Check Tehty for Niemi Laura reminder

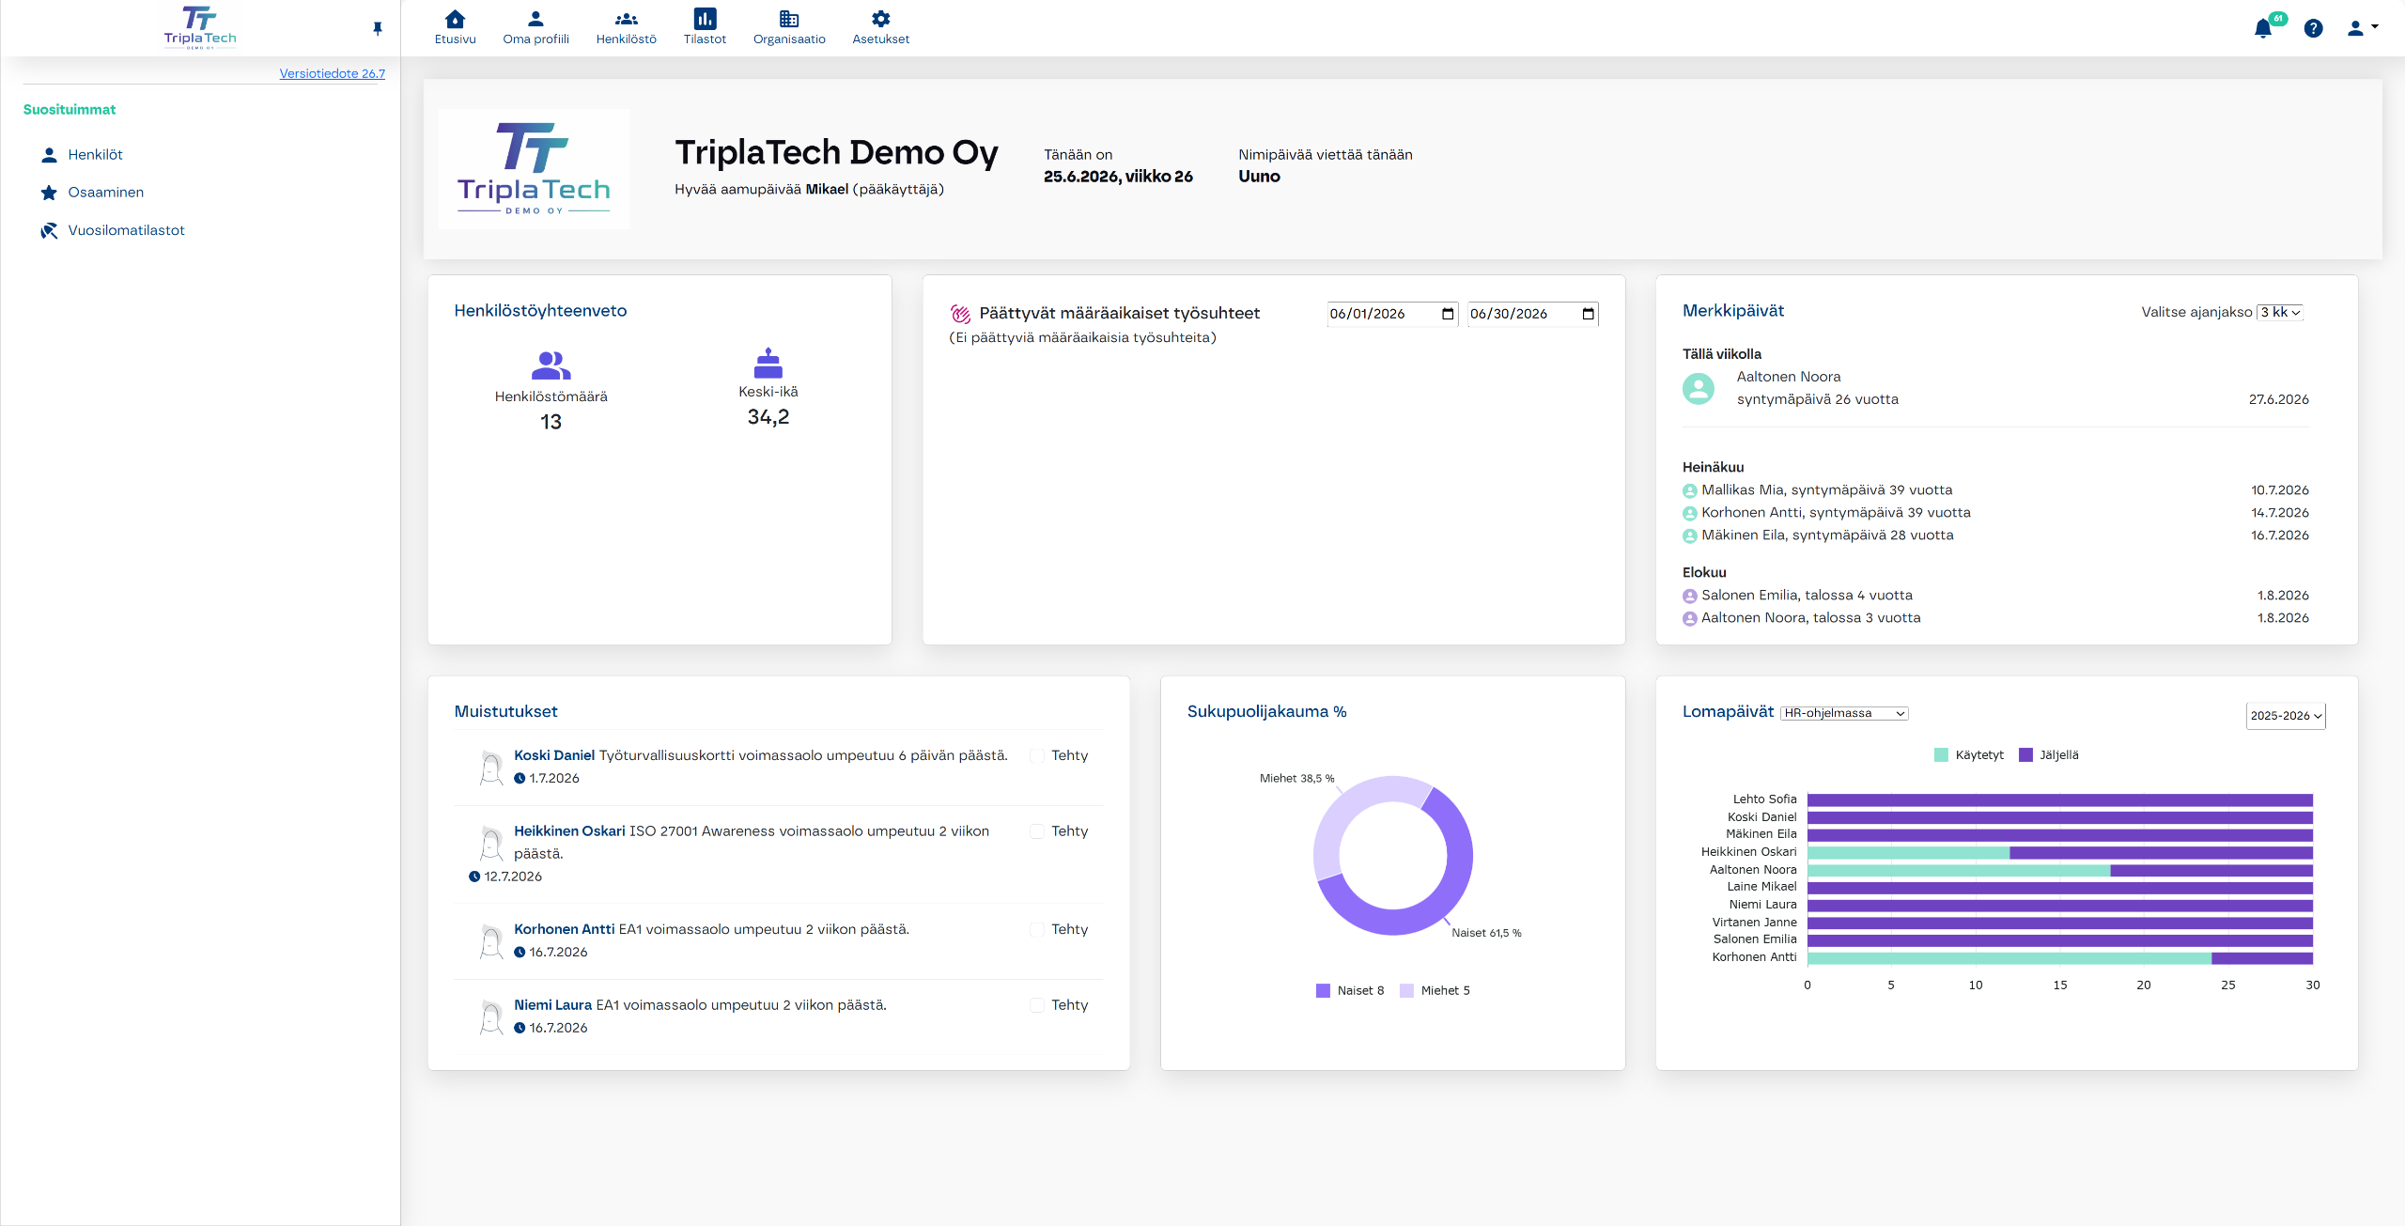click(1037, 1005)
